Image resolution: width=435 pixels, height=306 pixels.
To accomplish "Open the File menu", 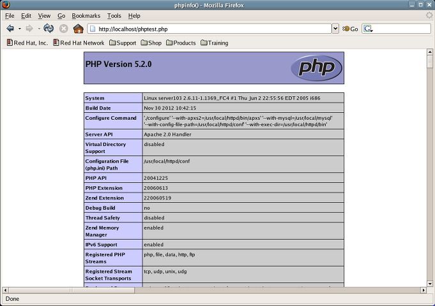I will (10, 16).
